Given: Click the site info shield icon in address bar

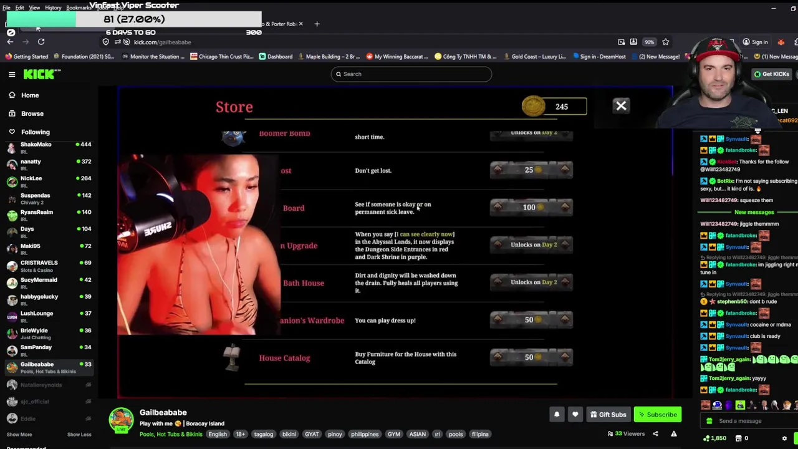Looking at the screenshot, I should click(105, 42).
